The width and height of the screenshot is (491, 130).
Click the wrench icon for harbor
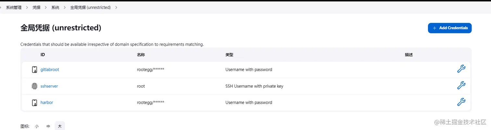coord(461,102)
